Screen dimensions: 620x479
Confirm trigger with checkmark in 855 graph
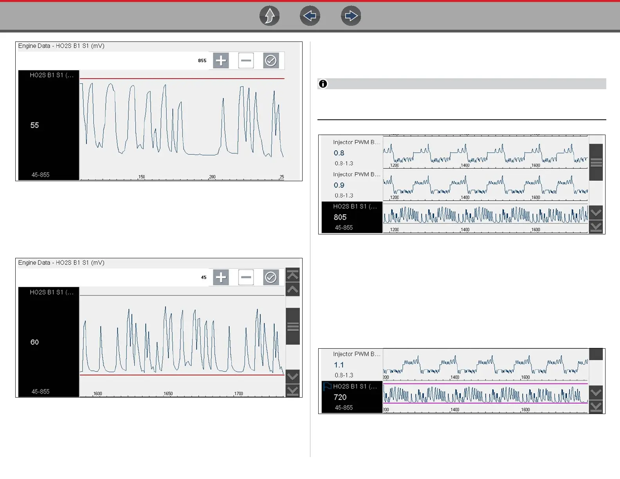coord(271,61)
